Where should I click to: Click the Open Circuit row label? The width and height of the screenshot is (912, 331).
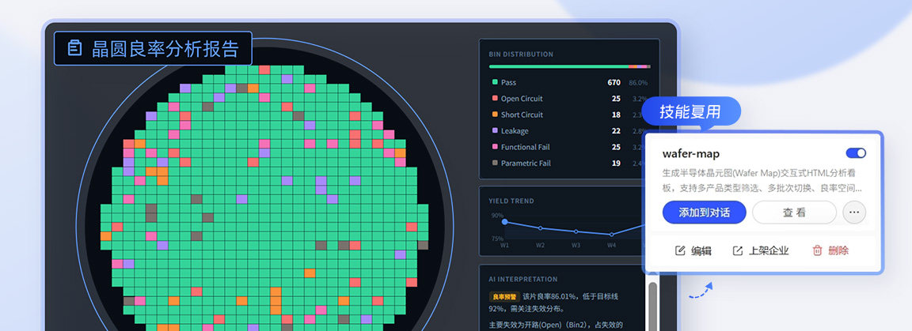click(x=522, y=99)
